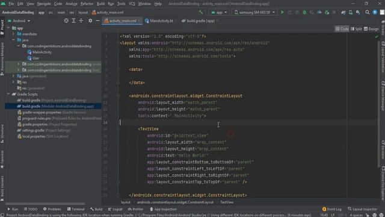Screen dimensions: 385x217
Task: Collapse the app module tree node
Action: pyautogui.click(x=8, y=28)
